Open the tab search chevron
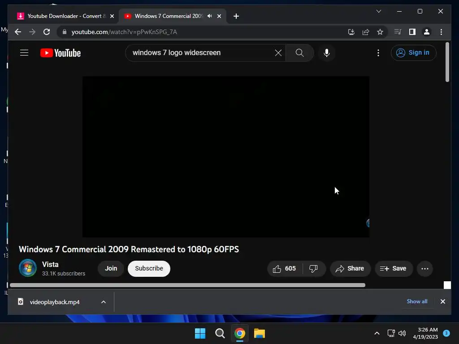The image size is (459, 344). point(378,11)
